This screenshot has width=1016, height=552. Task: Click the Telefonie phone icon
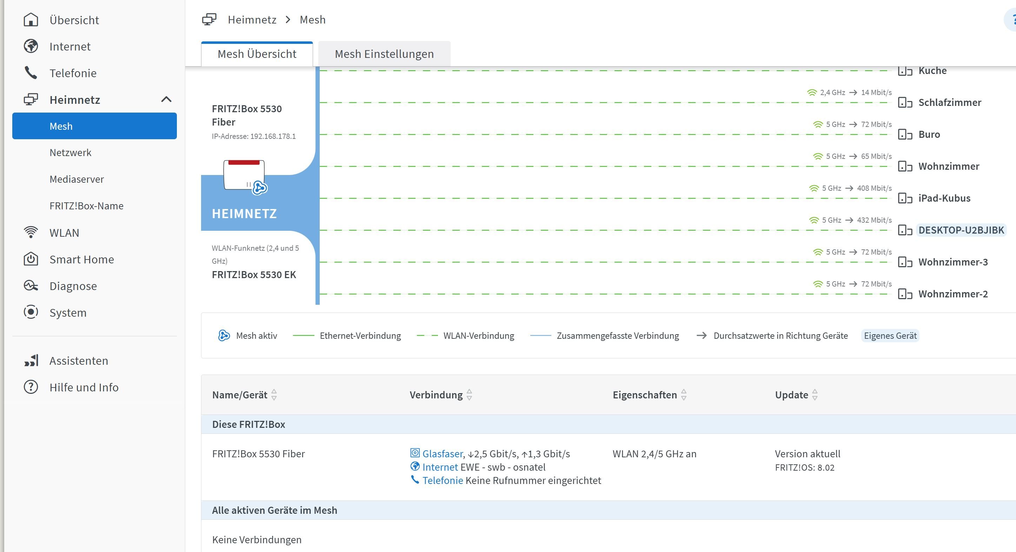tap(31, 73)
